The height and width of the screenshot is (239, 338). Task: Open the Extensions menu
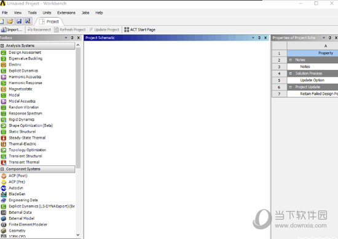[x=66, y=13]
